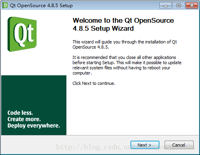
Task: Click the "Qt OpenSource 4.8.5 Setup" title bar text
Action: [41, 6]
